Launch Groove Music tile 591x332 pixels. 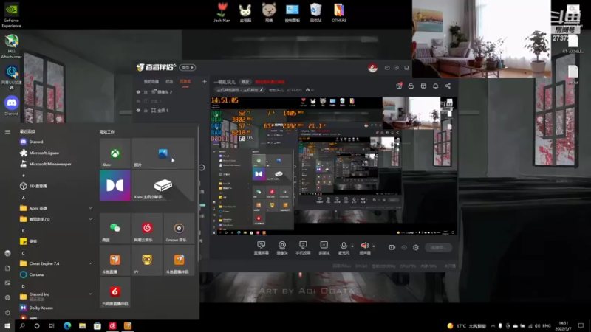[x=179, y=228]
